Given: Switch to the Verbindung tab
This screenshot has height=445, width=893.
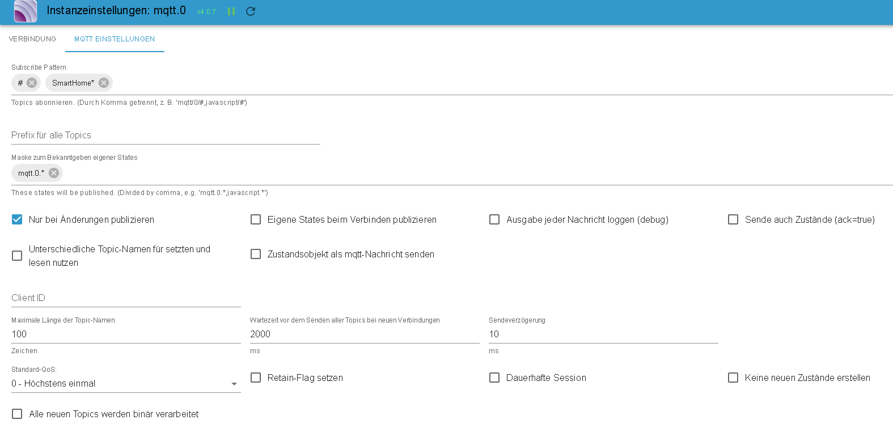Looking at the screenshot, I should pos(32,39).
